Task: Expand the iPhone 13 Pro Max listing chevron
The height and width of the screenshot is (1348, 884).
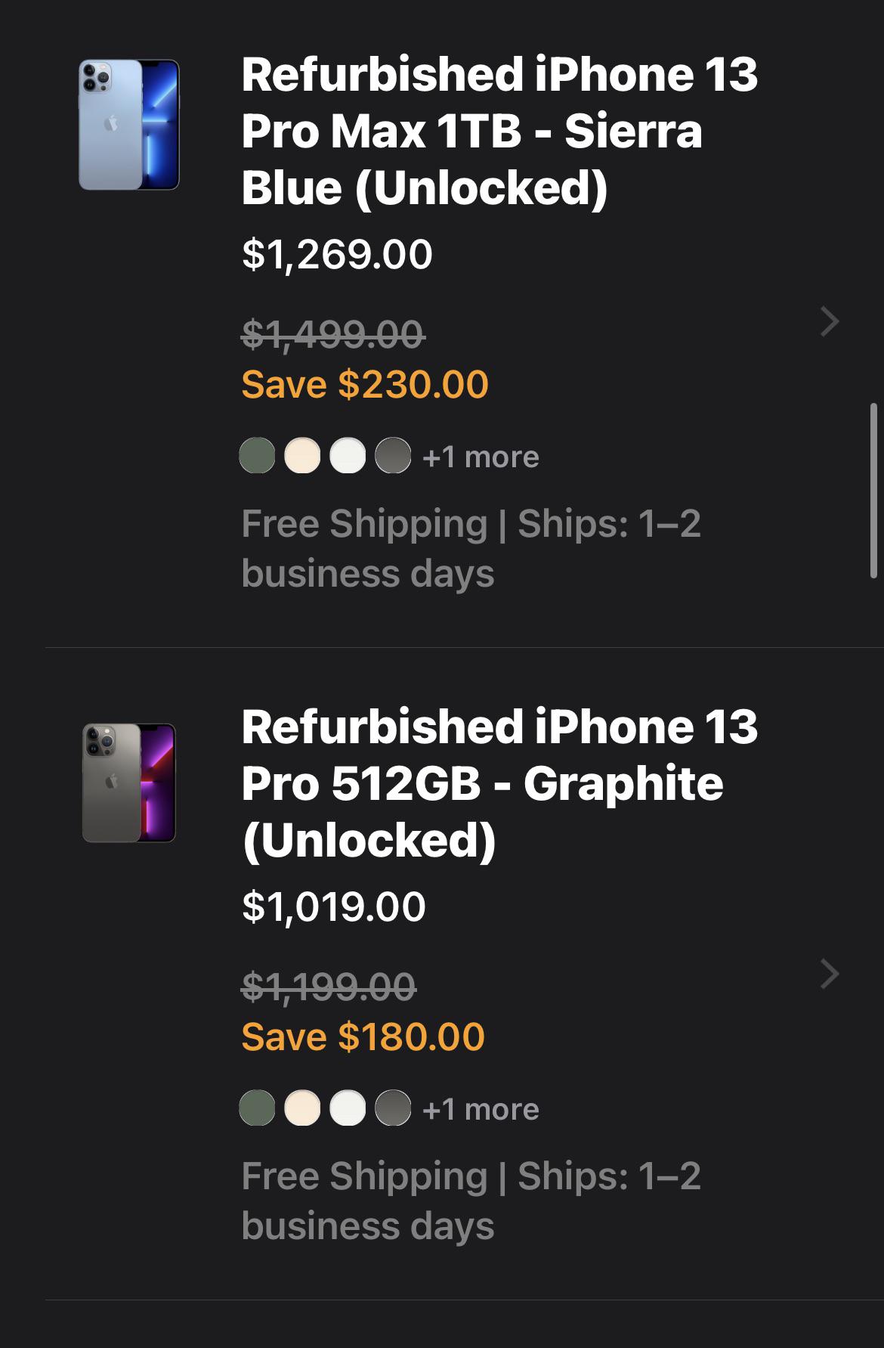Action: point(830,321)
